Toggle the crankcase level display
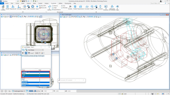 [36, 72]
